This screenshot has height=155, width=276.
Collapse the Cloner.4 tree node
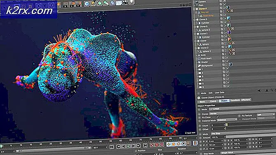point(194,9)
